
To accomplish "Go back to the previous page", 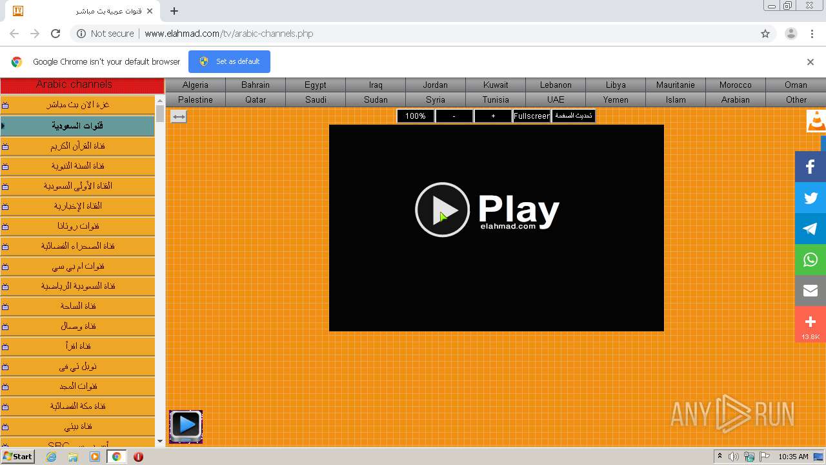I will pyautogui.click(x=14, y=34).
